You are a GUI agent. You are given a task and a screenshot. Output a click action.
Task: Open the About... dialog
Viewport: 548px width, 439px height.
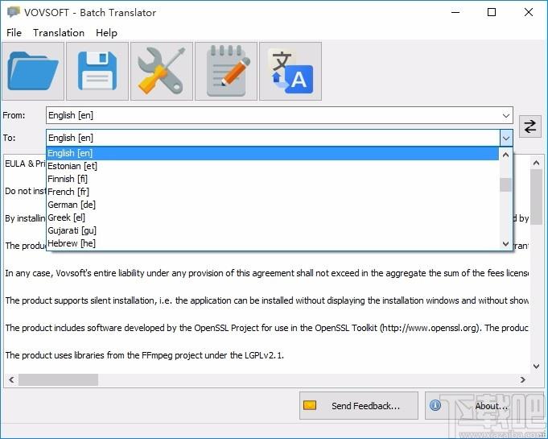pyautogui.click(x=484, y=405)
